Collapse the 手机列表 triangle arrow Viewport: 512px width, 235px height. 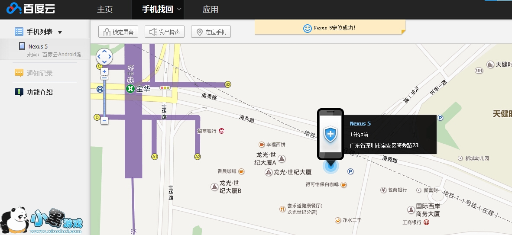[x=60, y=32]
